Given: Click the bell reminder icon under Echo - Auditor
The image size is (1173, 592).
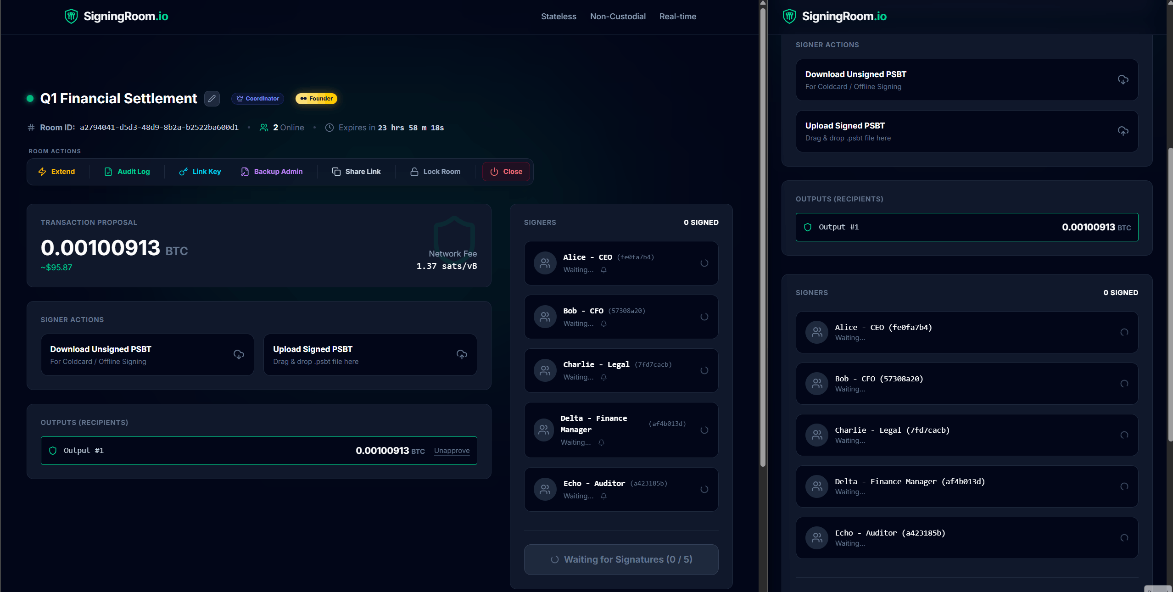Looking at the screenshot, I should pyautogui.click(x=603, y=496).
